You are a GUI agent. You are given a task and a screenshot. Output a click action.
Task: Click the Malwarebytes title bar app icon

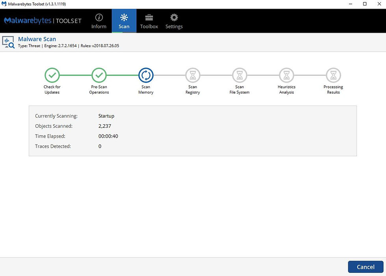pyautogui.click(x=4, y=4)
